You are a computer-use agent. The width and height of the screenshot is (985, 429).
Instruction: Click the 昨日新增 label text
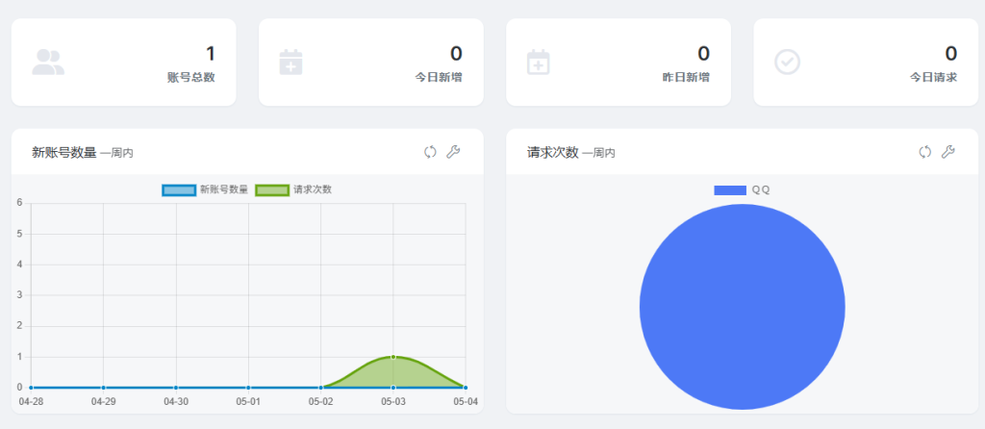pyautogui.click(x=686, y=78)
